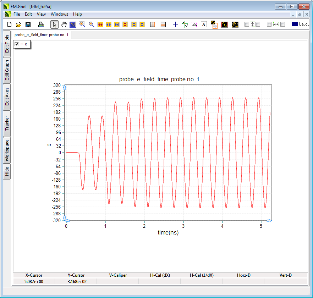Screen dimensions: 313x298
Task: Open the Tracker side panel
Action: [x=7, y=123]
